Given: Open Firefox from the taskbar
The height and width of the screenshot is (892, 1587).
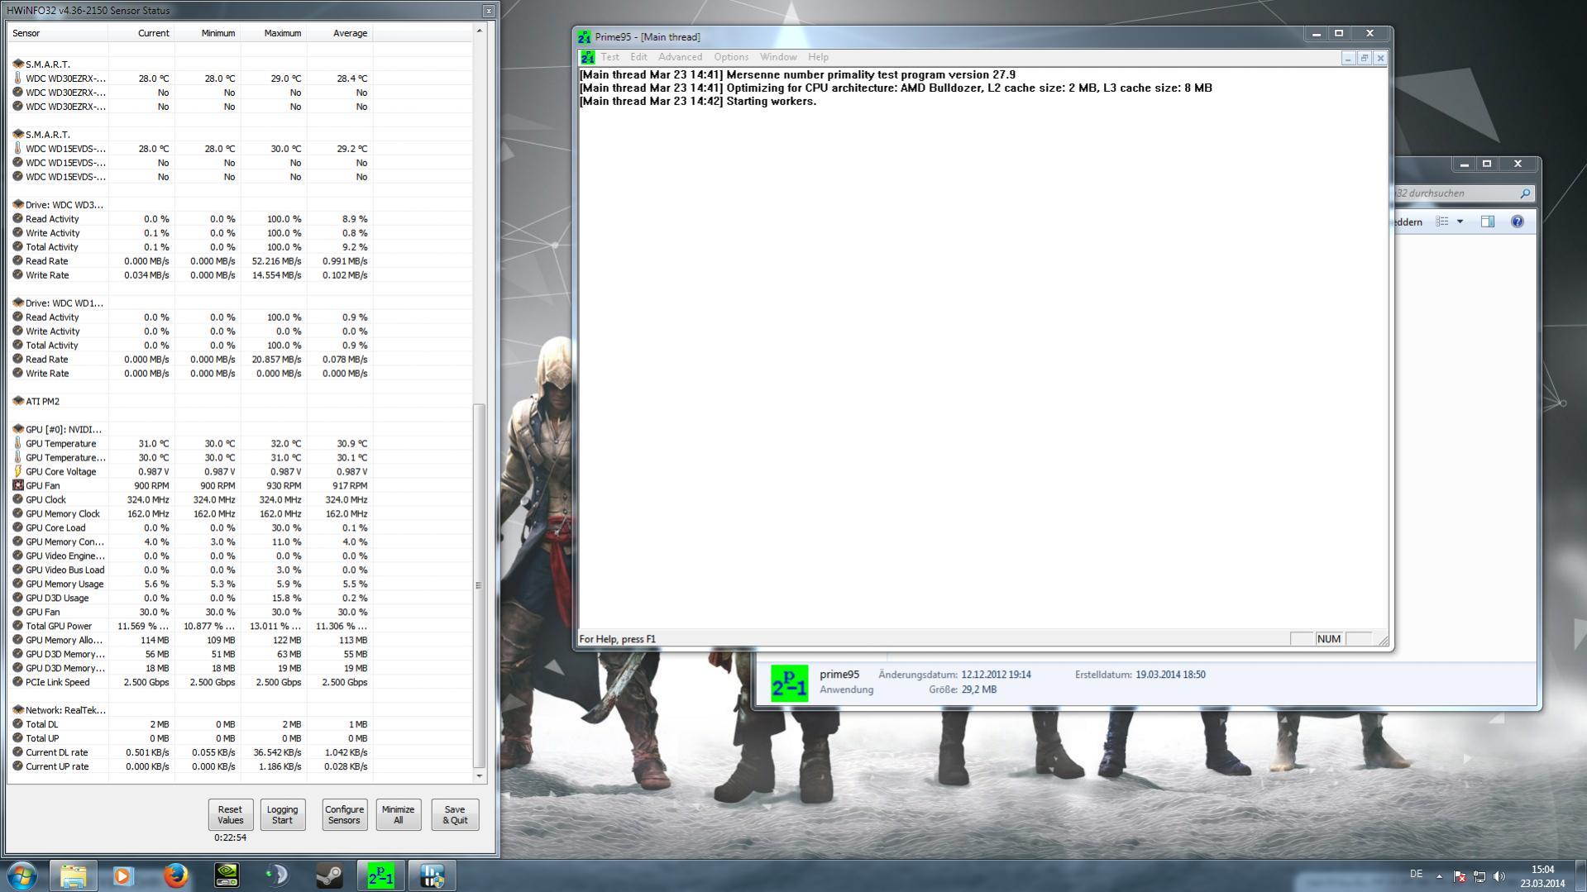Looking at the screenshot, I should coord(174,875).
